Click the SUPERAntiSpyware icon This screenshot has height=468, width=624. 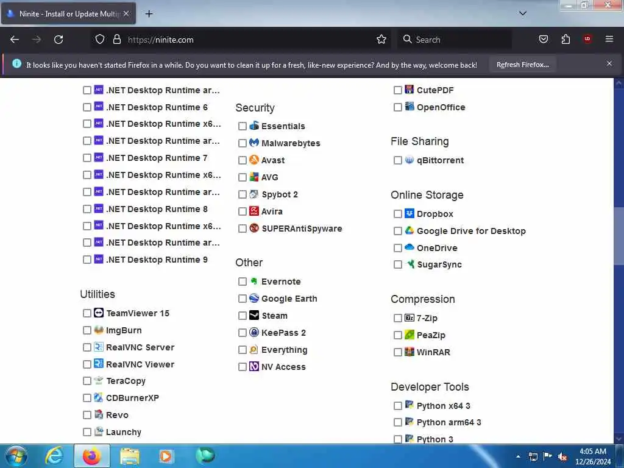click(x=254, y=228)
